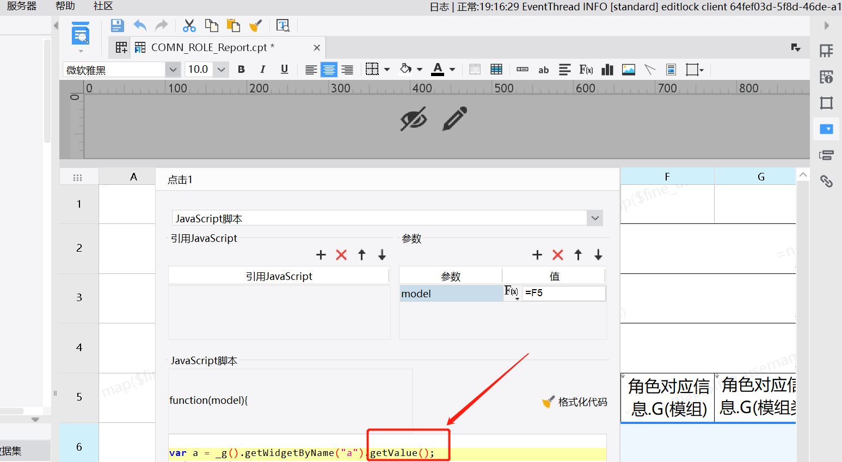Open the 服务器 menu

click(22, 6)
